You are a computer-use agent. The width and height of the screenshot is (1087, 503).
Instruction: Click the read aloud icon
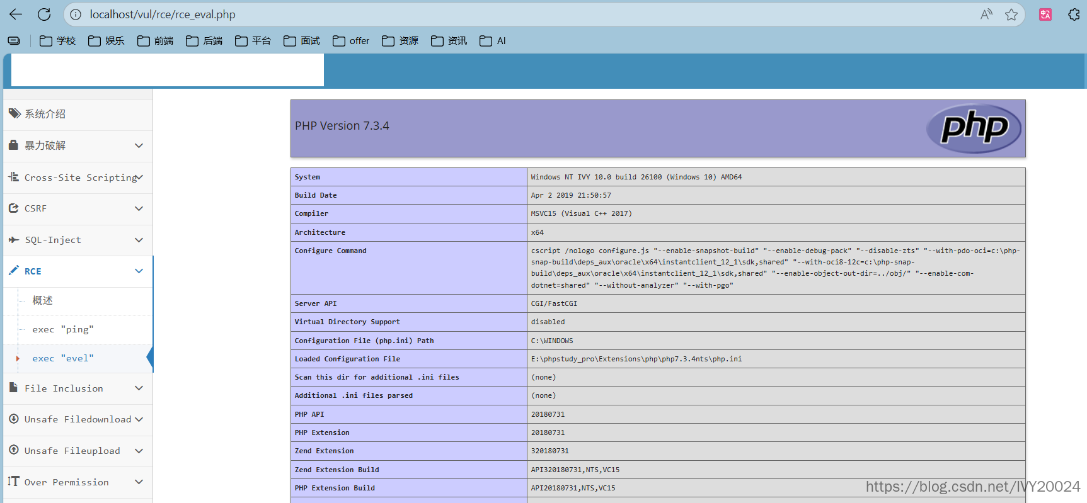[986, 14]
